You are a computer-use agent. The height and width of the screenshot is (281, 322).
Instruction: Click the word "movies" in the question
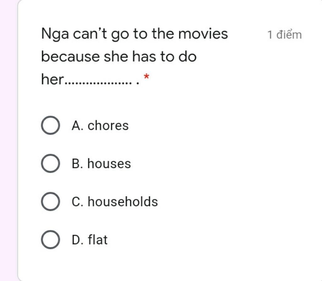pos(203,33)
